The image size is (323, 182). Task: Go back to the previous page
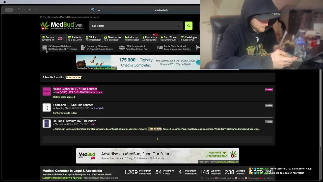(30, 10)
